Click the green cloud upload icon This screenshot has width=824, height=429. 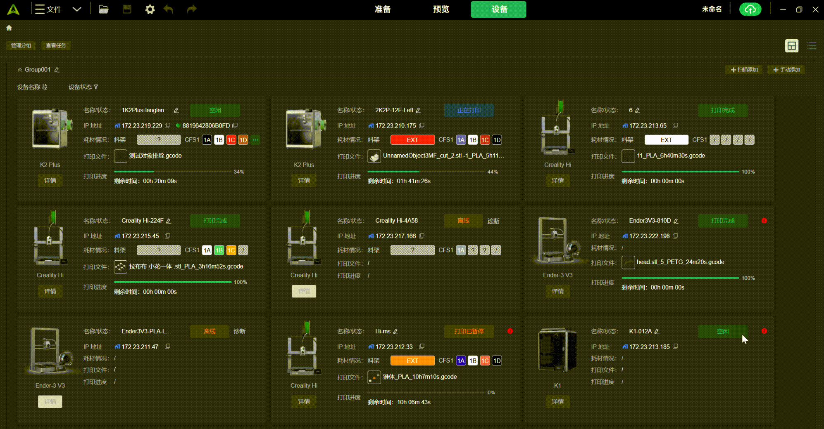[x=750, y=9]
